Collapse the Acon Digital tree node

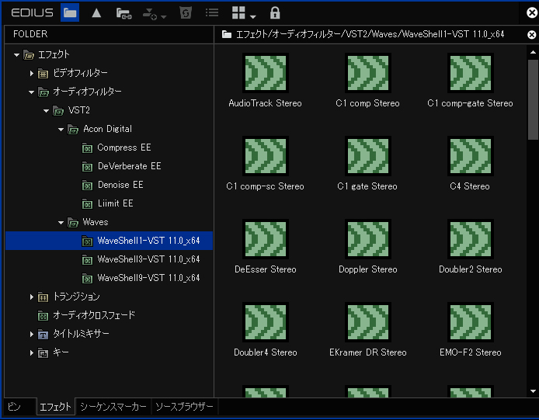tap(61, 130)
